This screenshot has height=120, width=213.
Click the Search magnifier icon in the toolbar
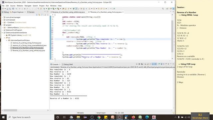[163, 9]
